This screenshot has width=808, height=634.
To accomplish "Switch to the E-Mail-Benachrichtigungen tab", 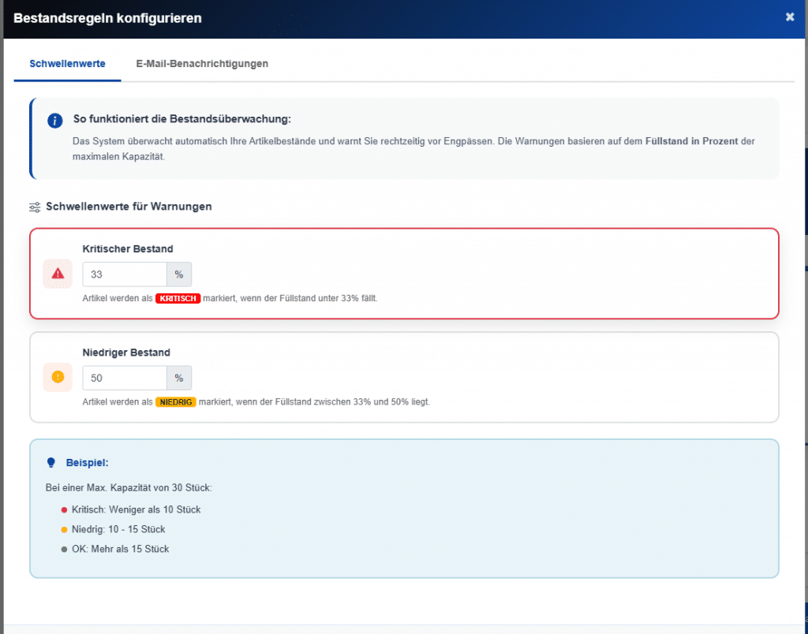I will (x=202, y=63).
